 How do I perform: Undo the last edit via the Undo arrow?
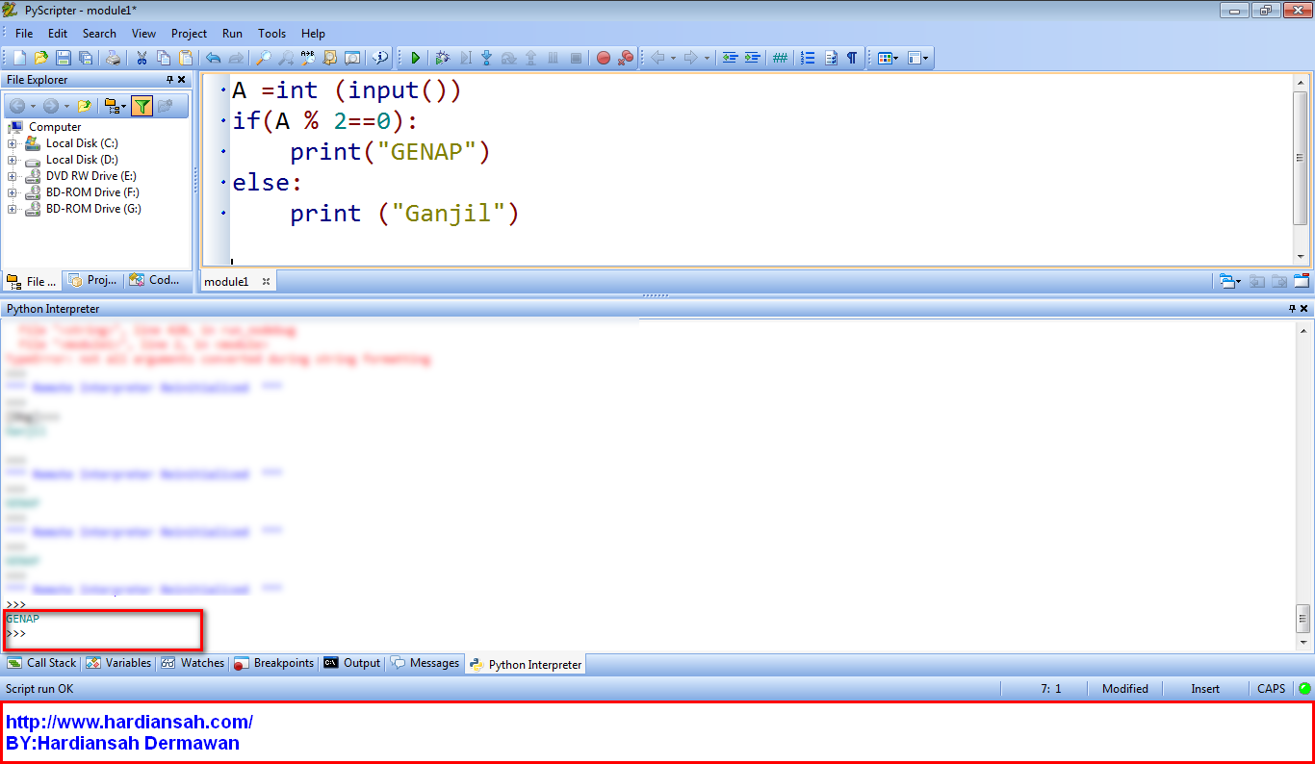pos(212,58)
